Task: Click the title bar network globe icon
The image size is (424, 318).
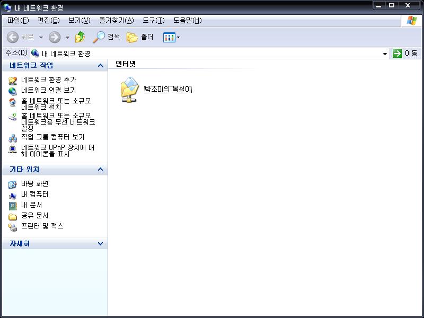Action: [7, 7]
